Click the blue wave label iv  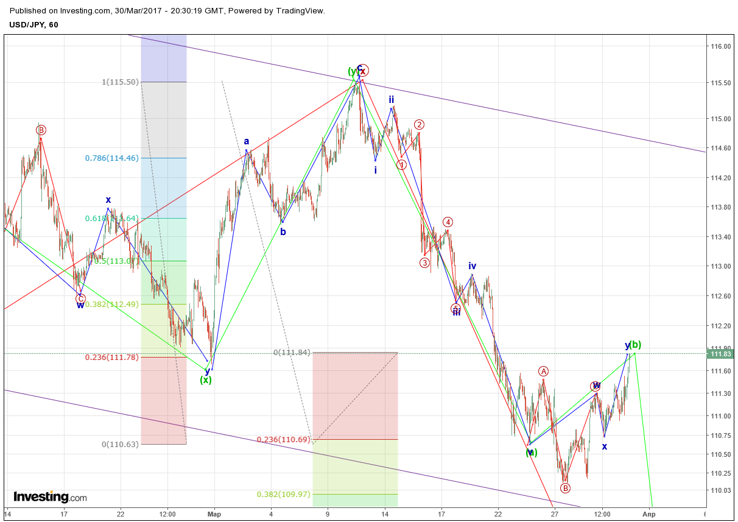coord(473,266)
